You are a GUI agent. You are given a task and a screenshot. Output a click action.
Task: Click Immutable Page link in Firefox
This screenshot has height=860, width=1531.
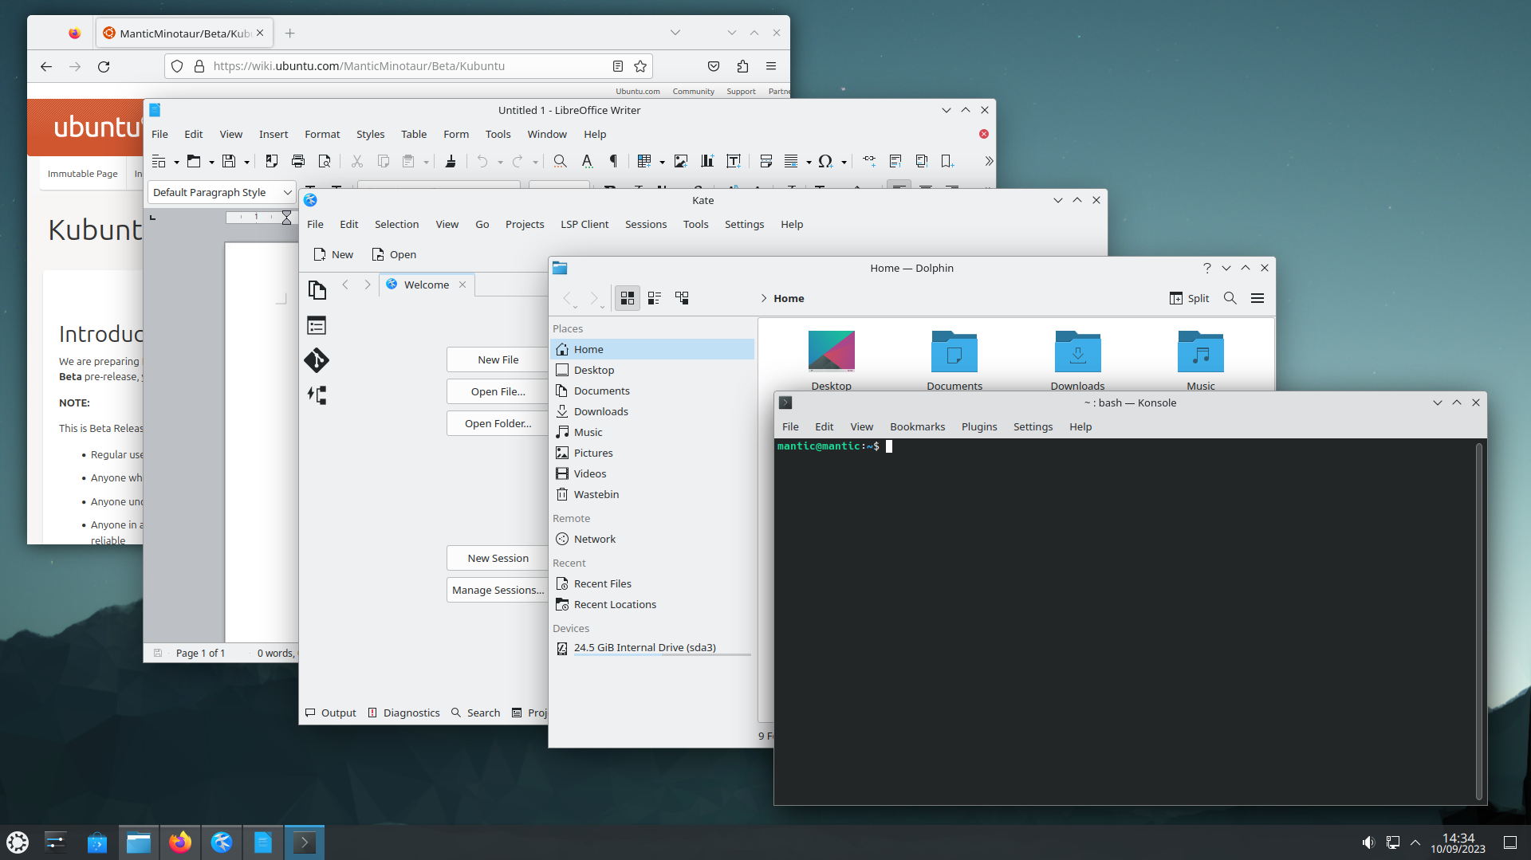point(82,174)
